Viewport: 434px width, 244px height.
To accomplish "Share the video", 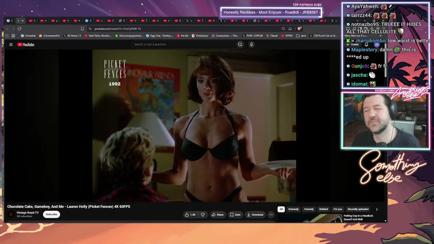I will [217, 215].
